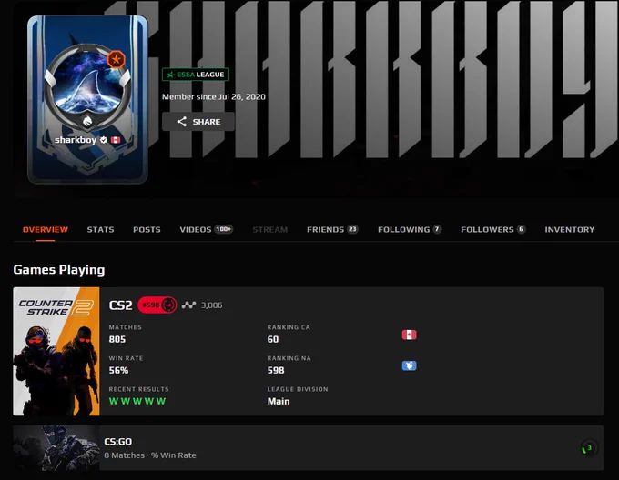Open the CS:GO game row
The image size is (619, 480).
[309, 447]
